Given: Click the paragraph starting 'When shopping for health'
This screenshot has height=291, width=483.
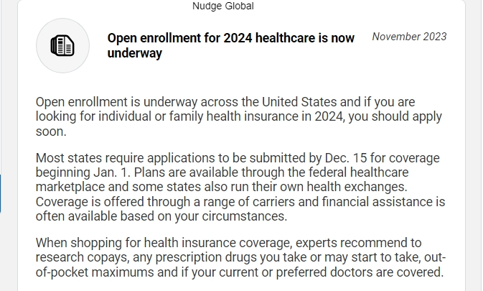Looking at the screenshot, I should tap(240, 258).
